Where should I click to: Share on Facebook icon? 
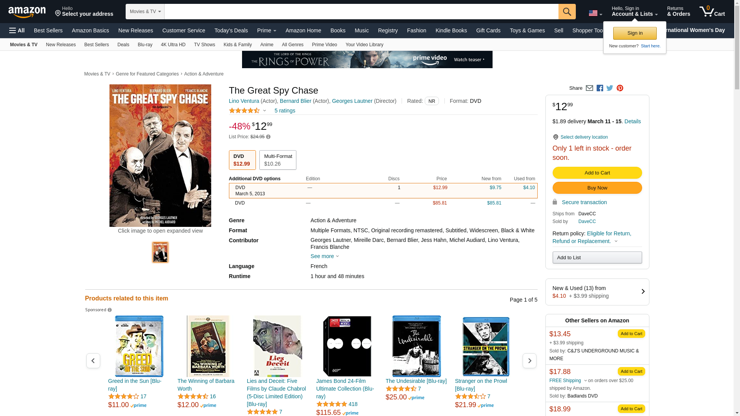[x=600, y=88]
